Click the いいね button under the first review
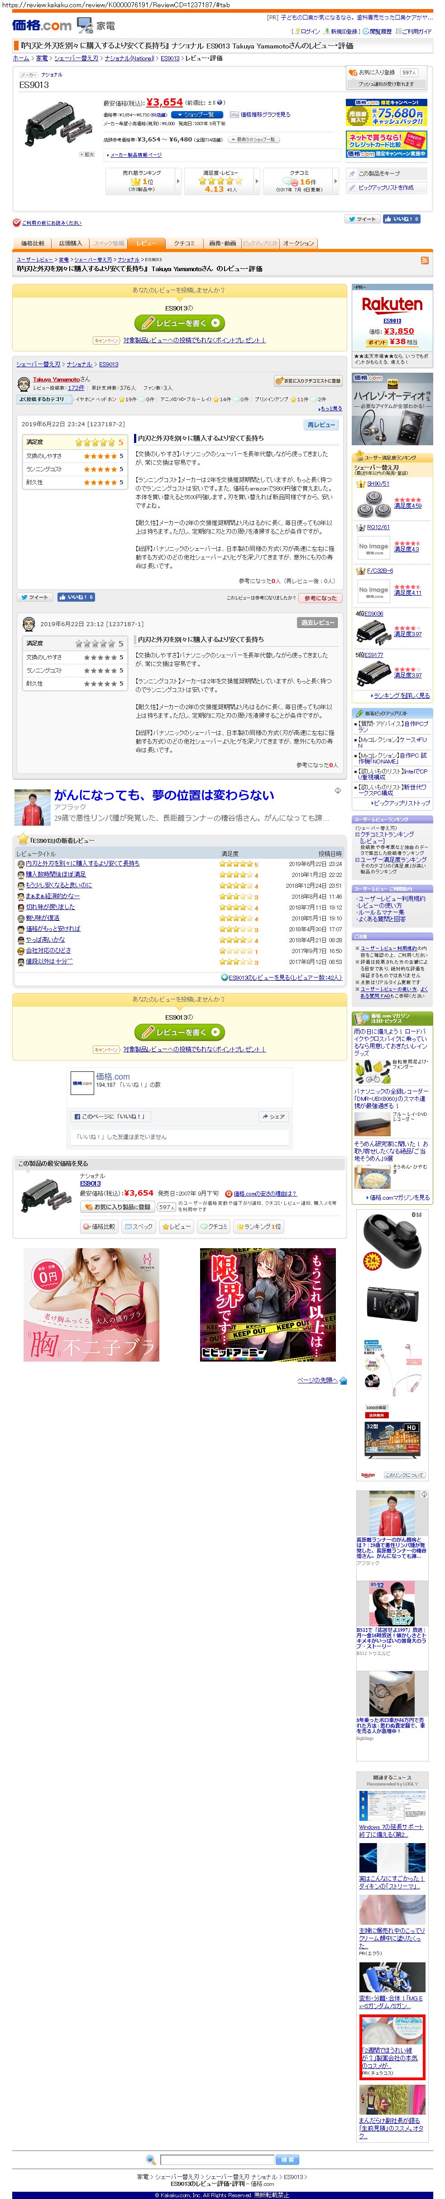 [76, 598]
